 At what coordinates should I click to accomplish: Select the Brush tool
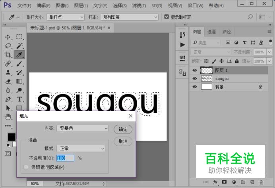click(x=19, y=64)
